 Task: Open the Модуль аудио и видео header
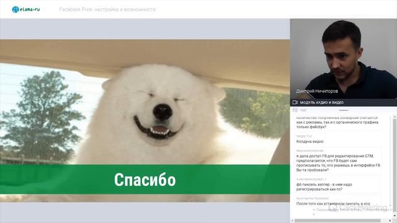pyautogui.click(x=344, y=102)
